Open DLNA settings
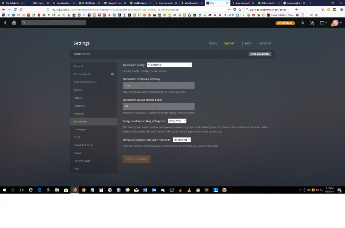The width and height of the screenshot is (345, 228). pos(93,137)
